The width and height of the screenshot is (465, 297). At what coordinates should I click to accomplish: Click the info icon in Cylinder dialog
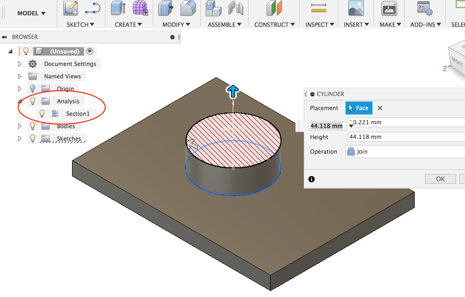[312, 179]
